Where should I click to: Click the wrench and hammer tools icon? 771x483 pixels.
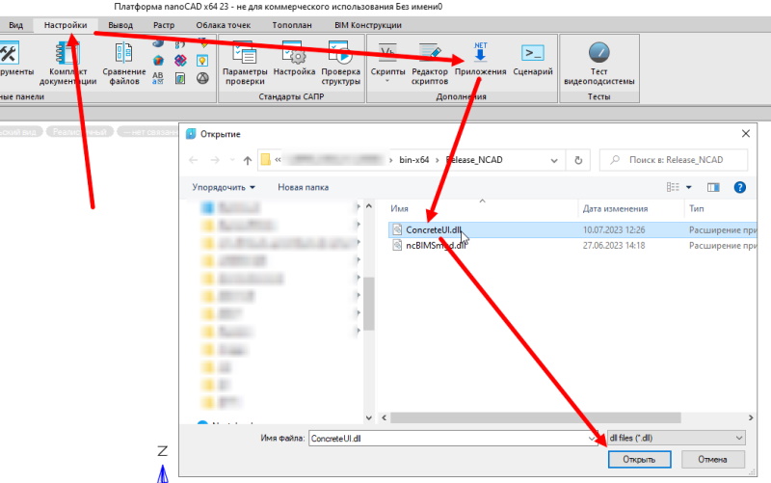9,53
